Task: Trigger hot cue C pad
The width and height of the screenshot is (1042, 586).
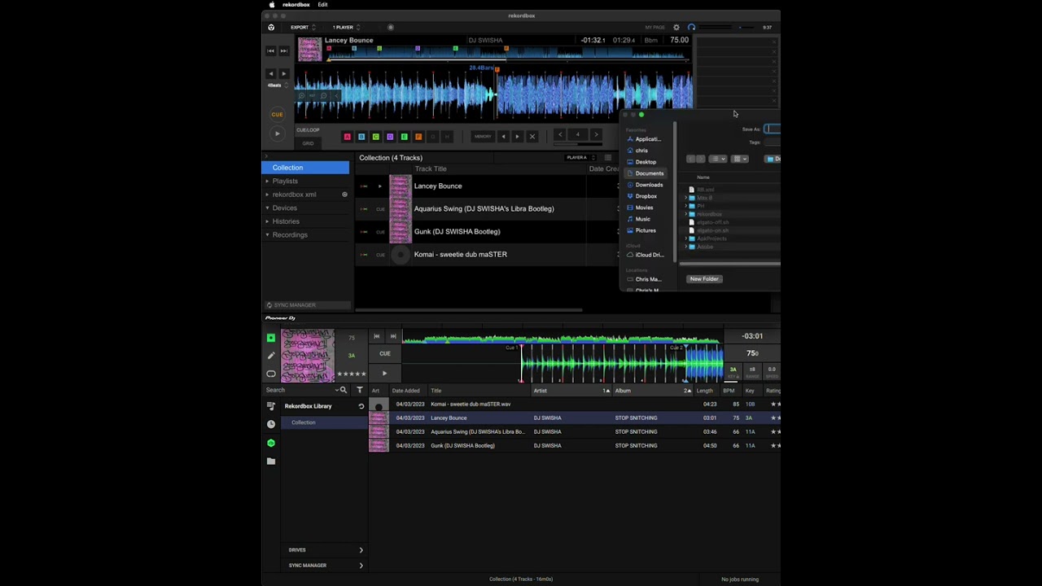Action: 375,137
